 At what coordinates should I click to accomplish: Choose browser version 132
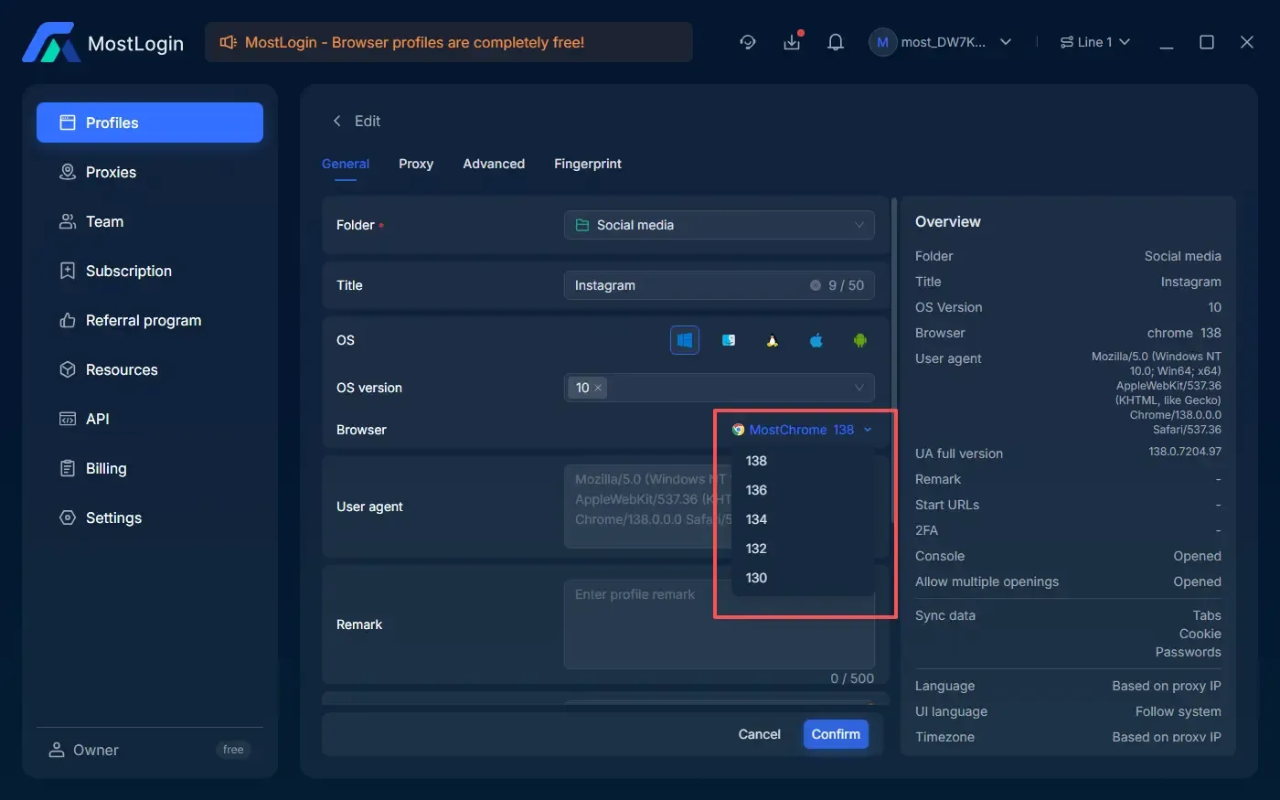[x=803, y=549]
